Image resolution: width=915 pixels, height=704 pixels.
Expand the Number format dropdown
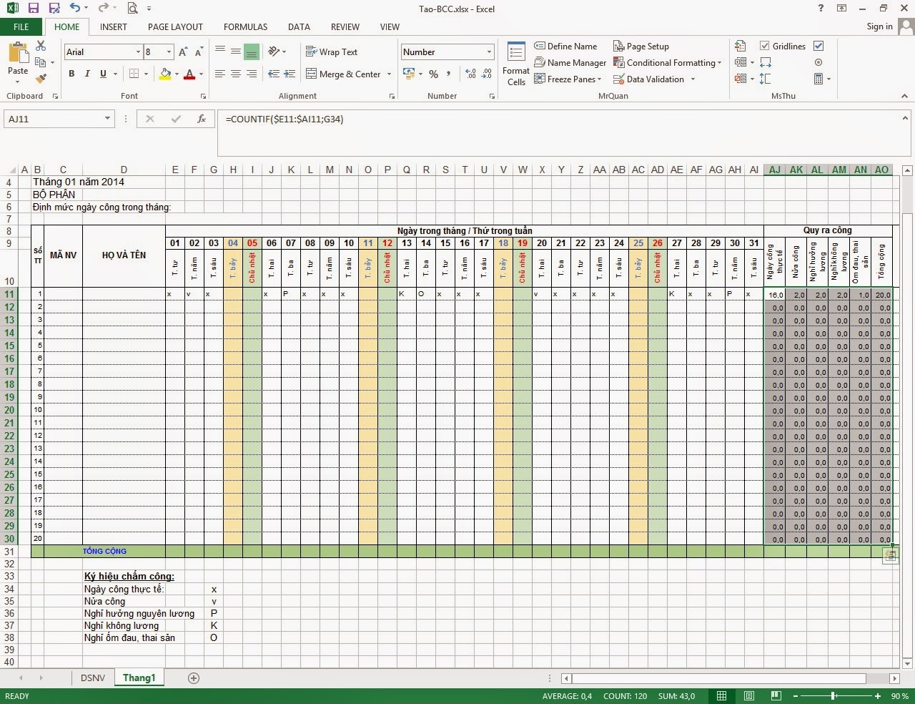pos(489,52)
